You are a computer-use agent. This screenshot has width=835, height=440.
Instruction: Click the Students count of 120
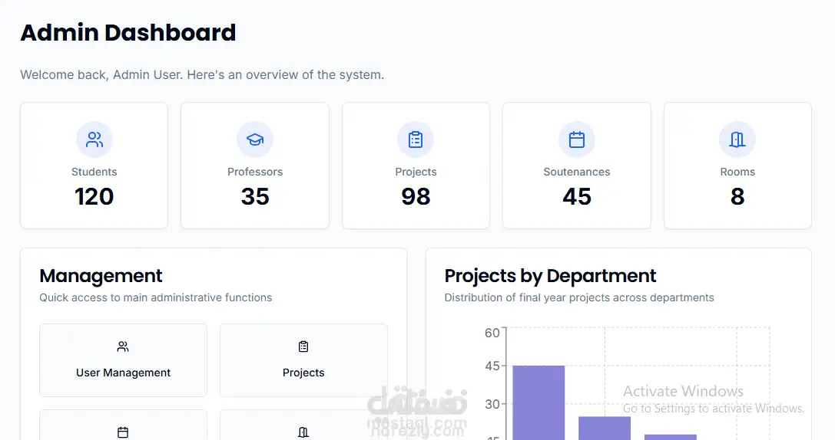pyautogui.click(x=94, y=197)
